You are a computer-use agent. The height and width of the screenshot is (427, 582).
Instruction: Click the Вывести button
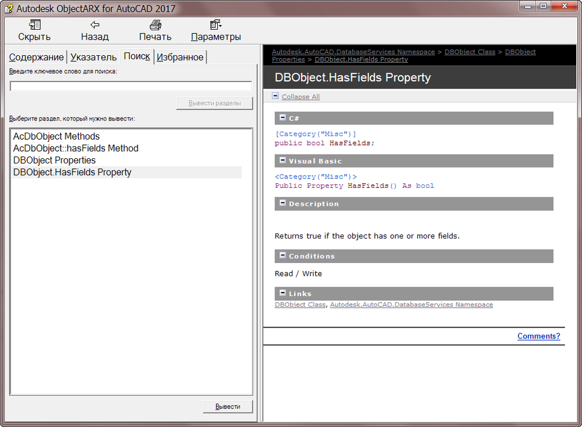(x=228, y=407)
